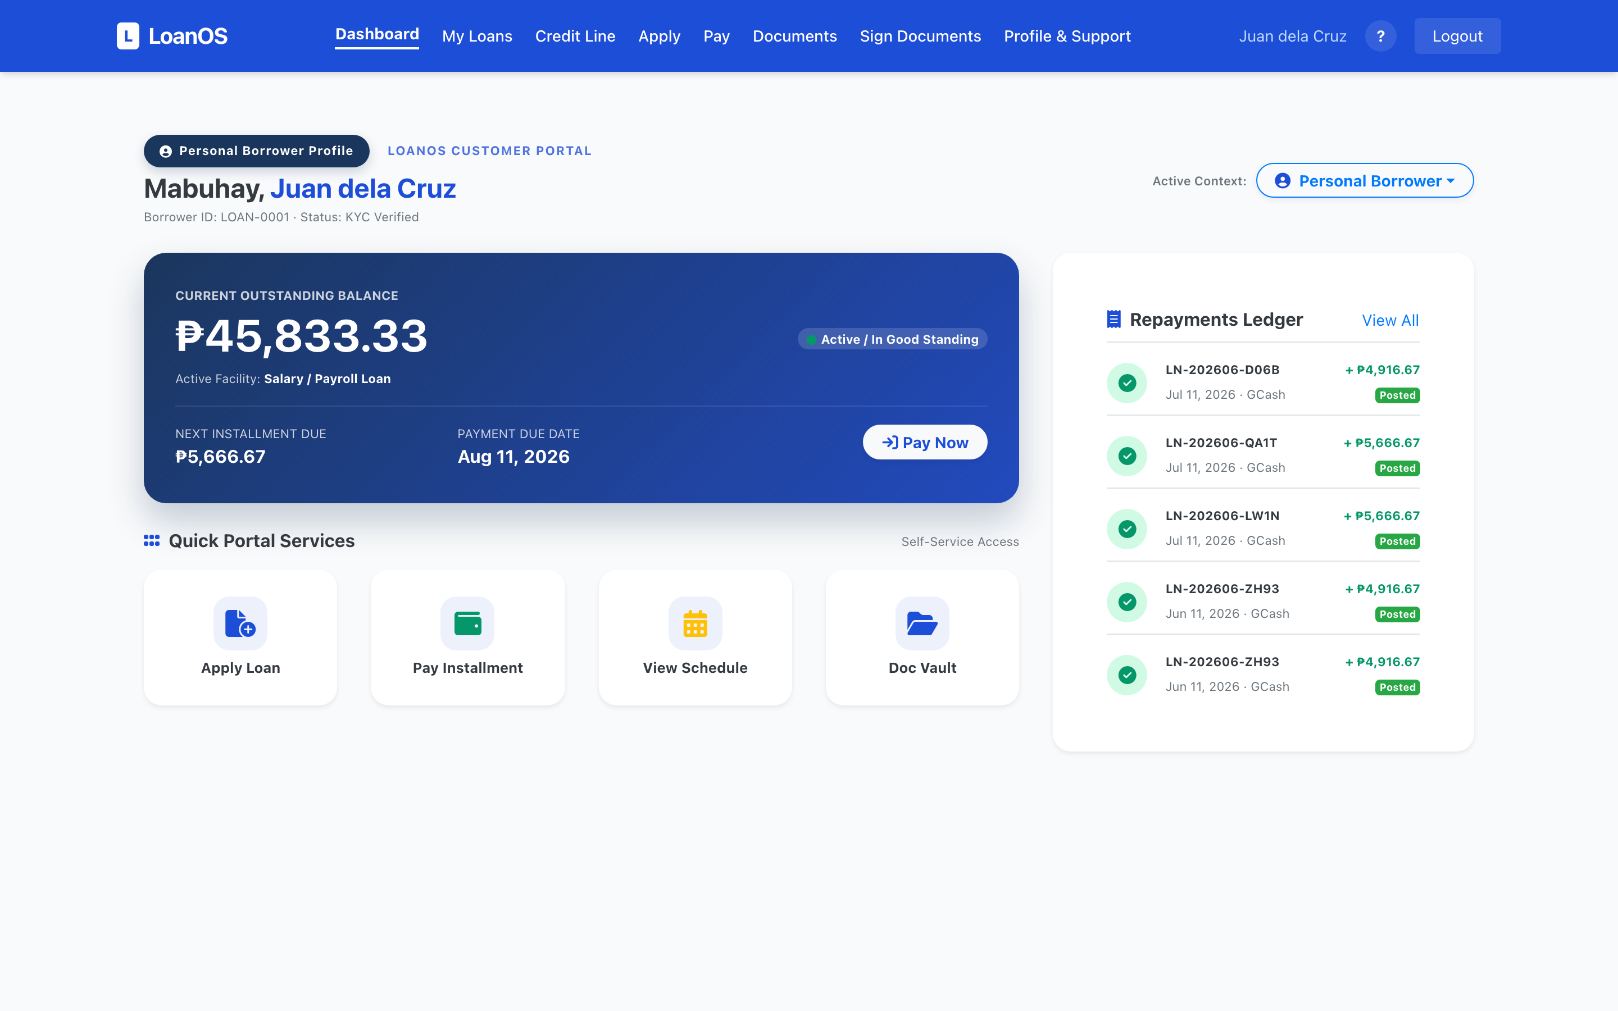
Task: Click the Active / In Good Standing badge
Action: coord(892,339)
